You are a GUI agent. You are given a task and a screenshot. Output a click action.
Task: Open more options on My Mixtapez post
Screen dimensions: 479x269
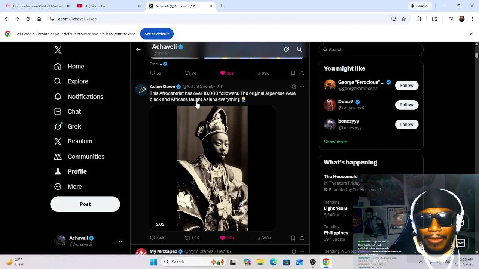click(302, 251)
